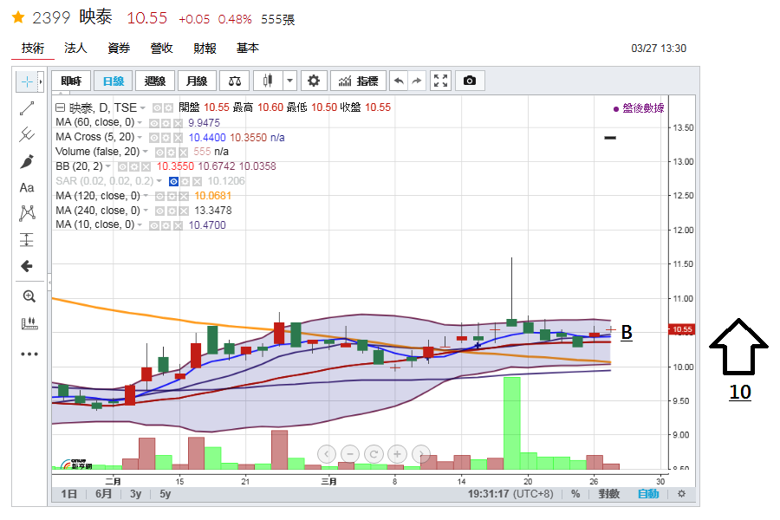Screen dimensions: 780x520
Task: Set range to 5y in bottom bar
Action: click(166, 494)
